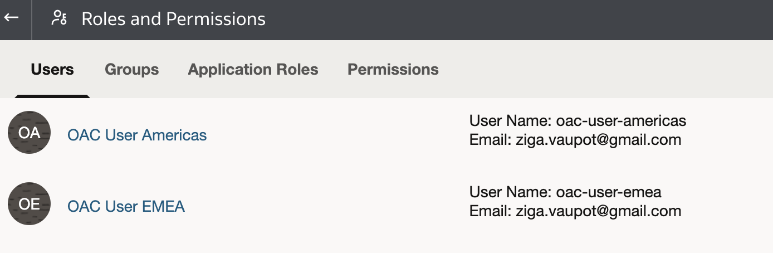Select the OA avatar for OAC User Americas
Screen dimensions: 773x253
pos(30,133)
